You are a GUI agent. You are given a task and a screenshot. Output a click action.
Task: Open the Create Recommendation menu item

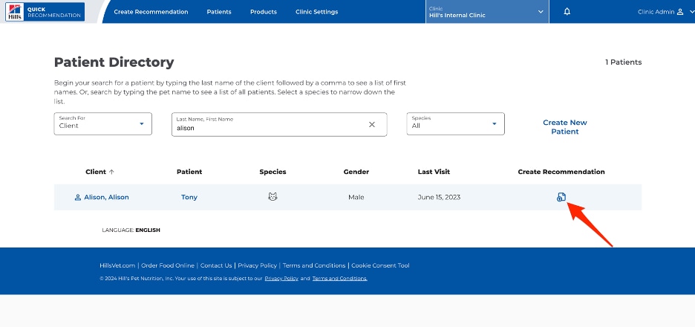click(151, 12)
